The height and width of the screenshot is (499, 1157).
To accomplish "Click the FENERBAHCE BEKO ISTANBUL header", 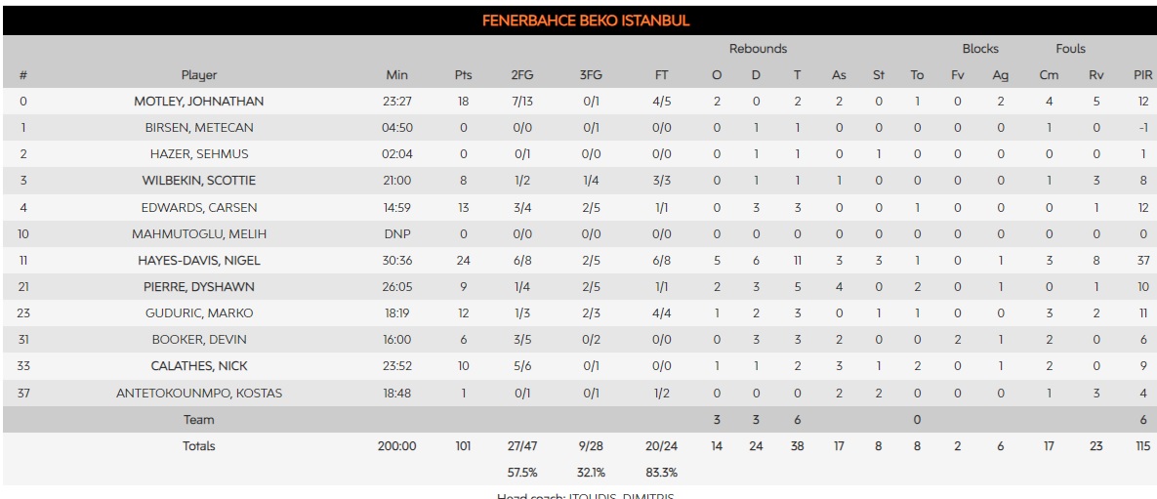I will pyautogui.click(x=586, y=21).
